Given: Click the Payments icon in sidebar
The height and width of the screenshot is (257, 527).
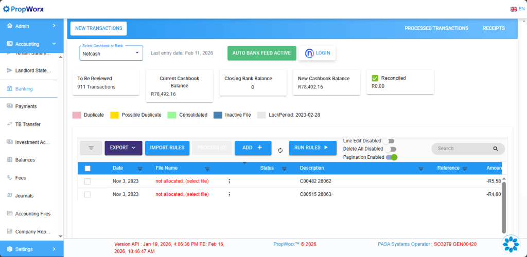Looking at the screenshot, I should [10, 106].
